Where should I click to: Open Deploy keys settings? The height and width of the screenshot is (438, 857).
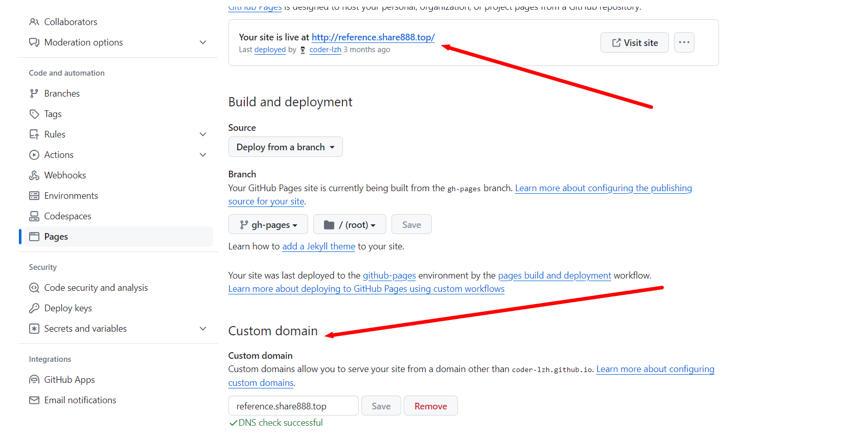click(68, 308)
